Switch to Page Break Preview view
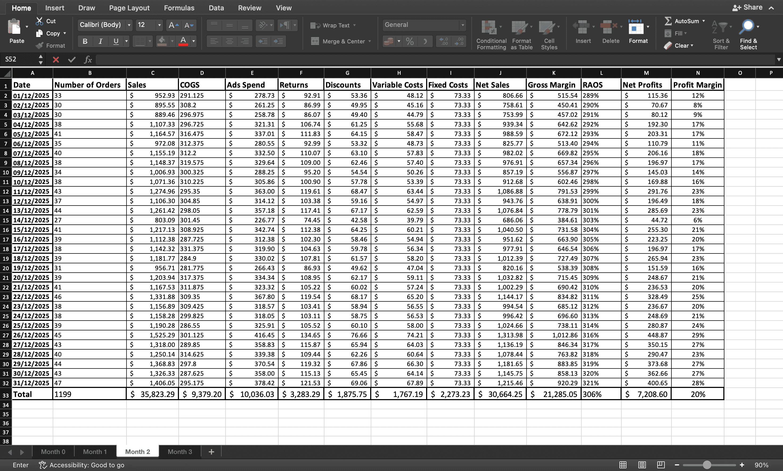This screenshot has width=783, height=471. coord(661,465)
